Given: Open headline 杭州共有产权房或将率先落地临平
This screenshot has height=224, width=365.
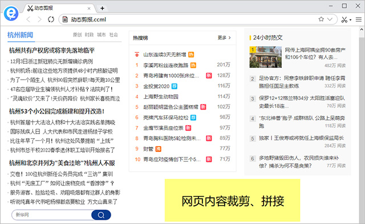Looking at the screenshot, I should coord(52,51).
